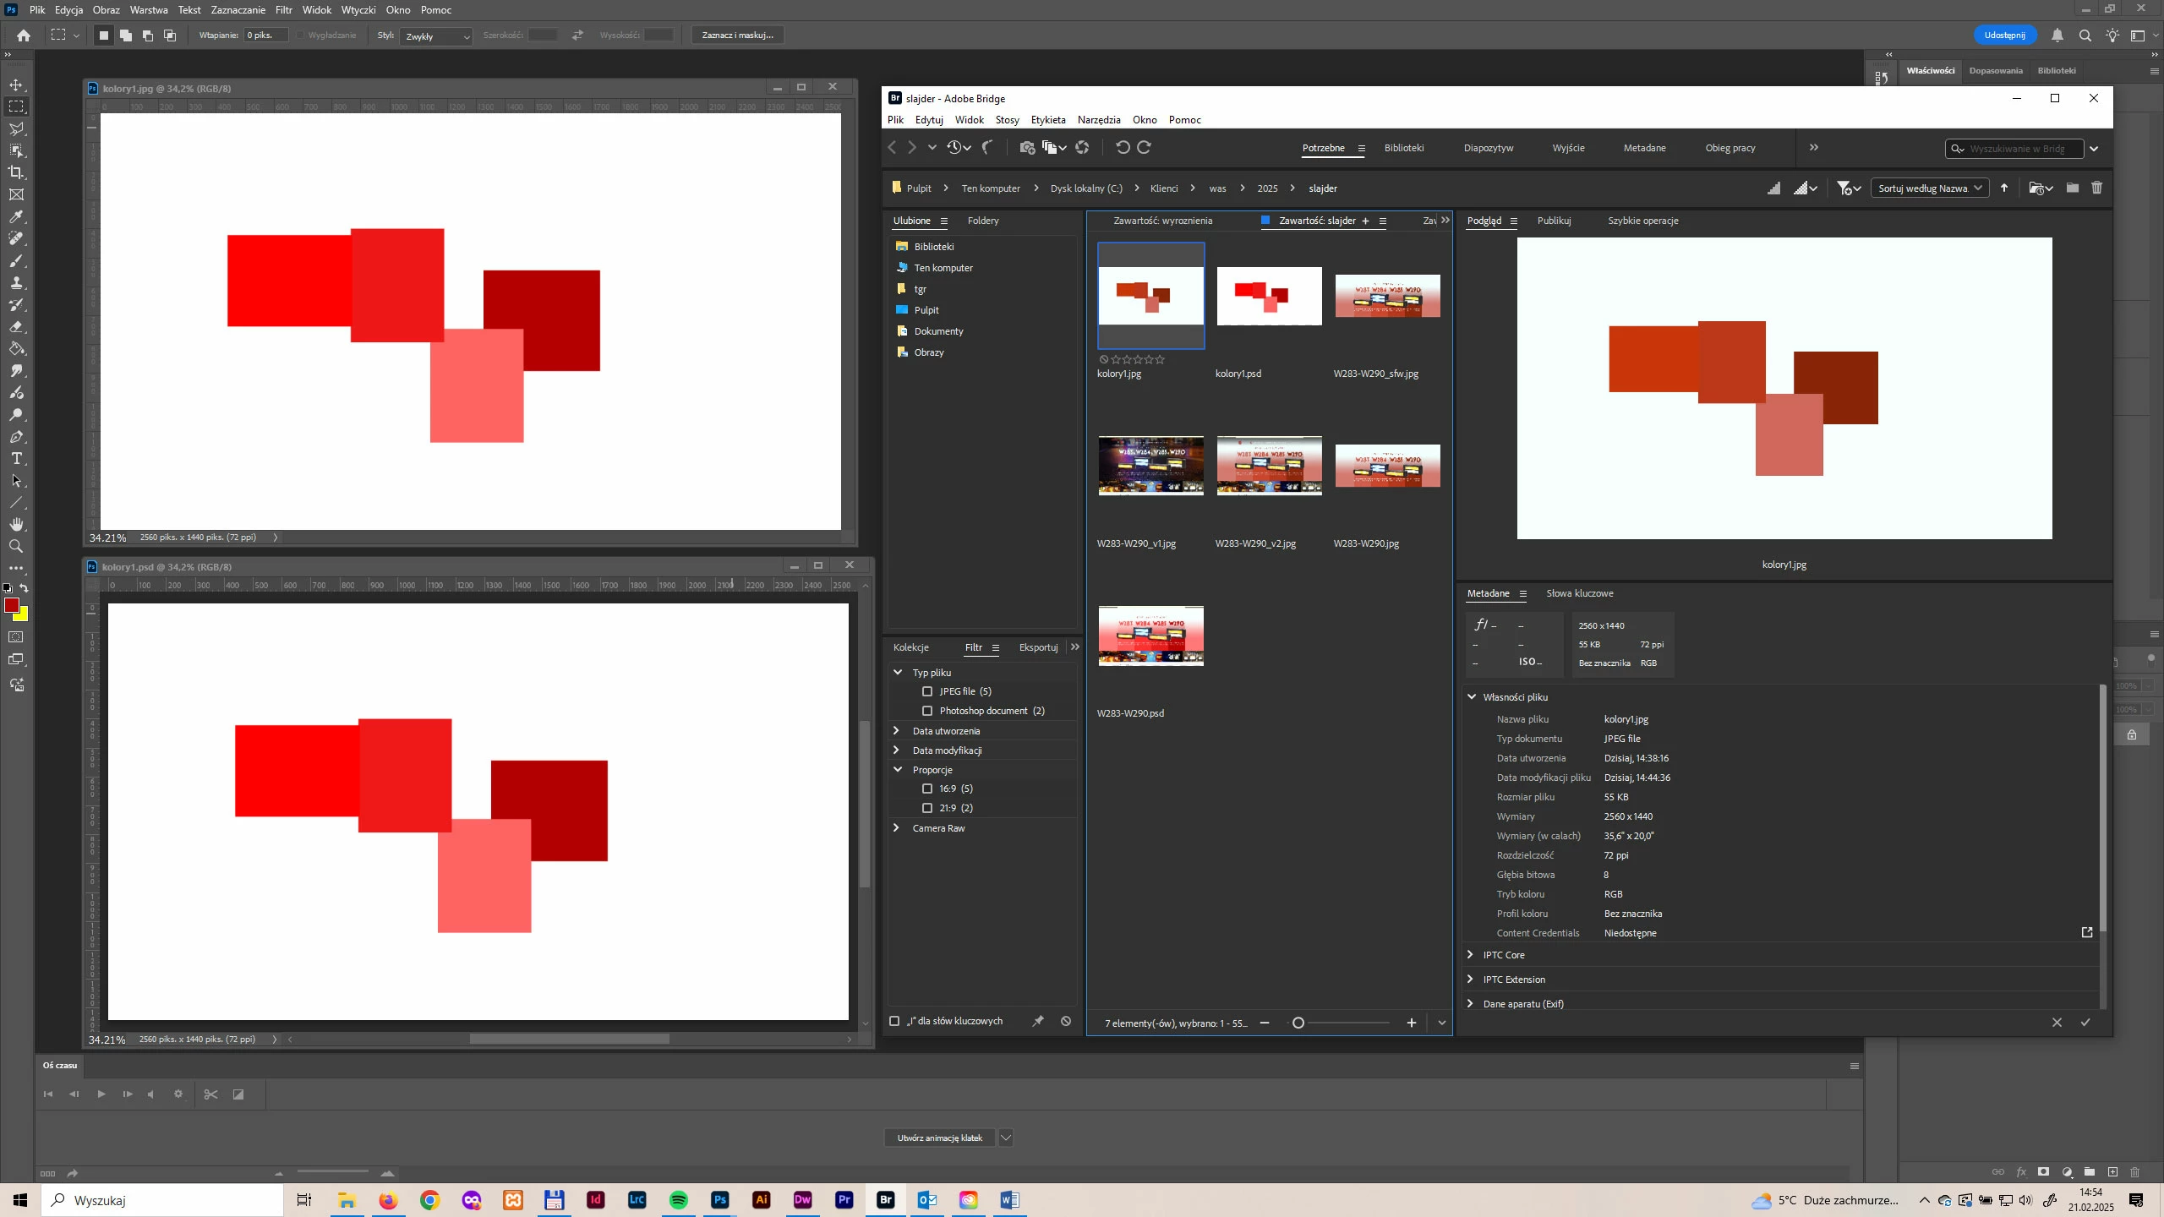Screen dimensions: 2164x1217
Task: Open the Etykieta menu in Bridge
Action: coord(1047,120)
